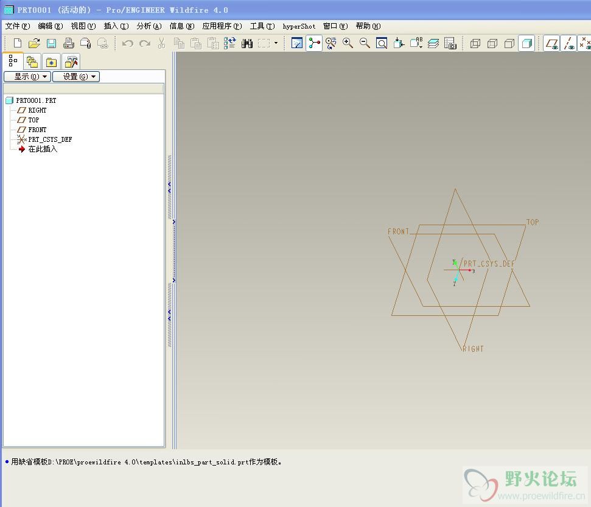The image size is (591, 507).
Task: Open the Layers icon in toolbar
Action: click(433, 43)
